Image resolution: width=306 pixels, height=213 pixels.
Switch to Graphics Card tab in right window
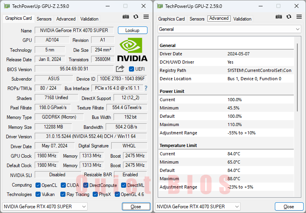(x=172, y=19)
